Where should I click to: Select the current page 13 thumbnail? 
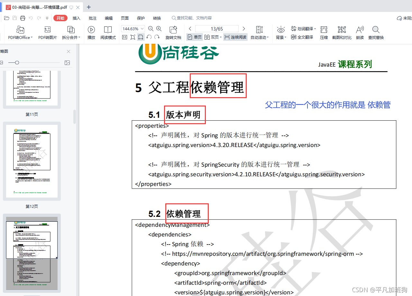point(32,253)
